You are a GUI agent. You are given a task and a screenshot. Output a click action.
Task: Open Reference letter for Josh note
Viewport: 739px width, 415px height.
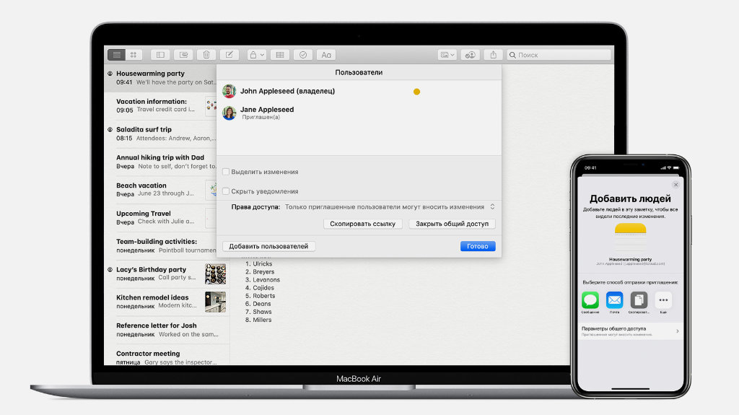167,330
